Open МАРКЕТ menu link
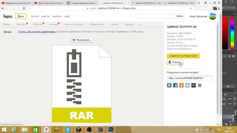Image resolution: width=237 pixels, height=133 pixels. 57,16
